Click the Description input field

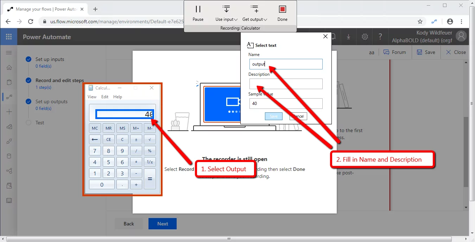pos(286,84)
